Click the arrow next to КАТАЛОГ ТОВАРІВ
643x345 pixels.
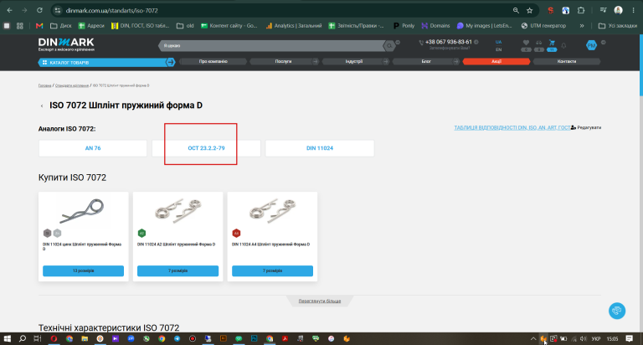[x=170, y=62]
